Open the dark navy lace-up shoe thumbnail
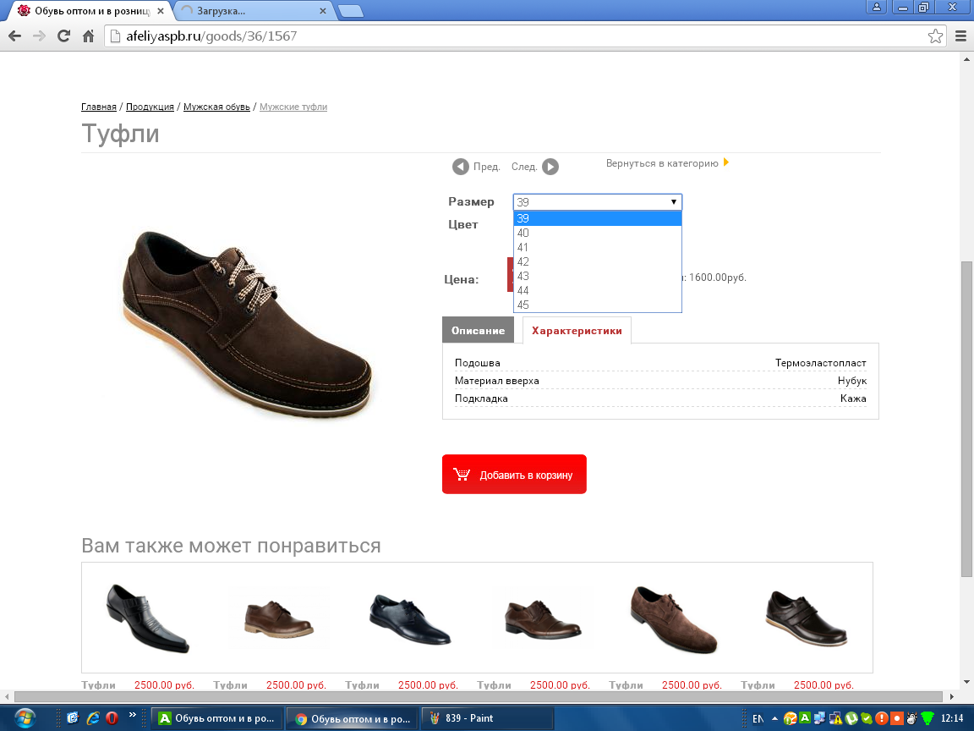This screenshot has height=731, width=974. 410,619
